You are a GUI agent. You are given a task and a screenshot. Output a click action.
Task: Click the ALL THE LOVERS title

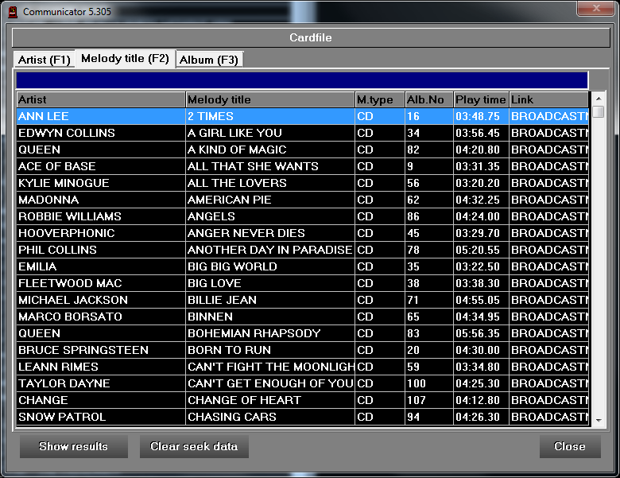237,183
